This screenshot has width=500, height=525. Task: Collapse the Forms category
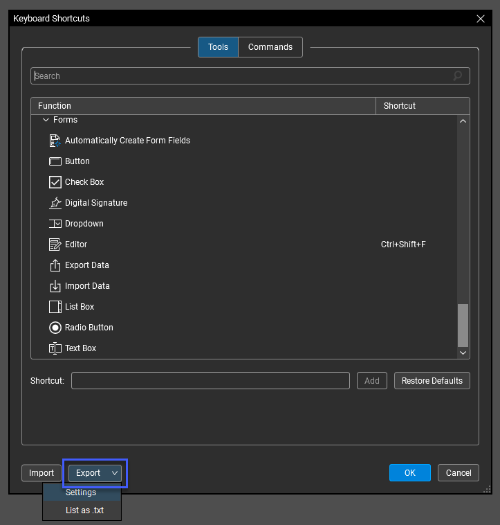click(x=46, y=120)
